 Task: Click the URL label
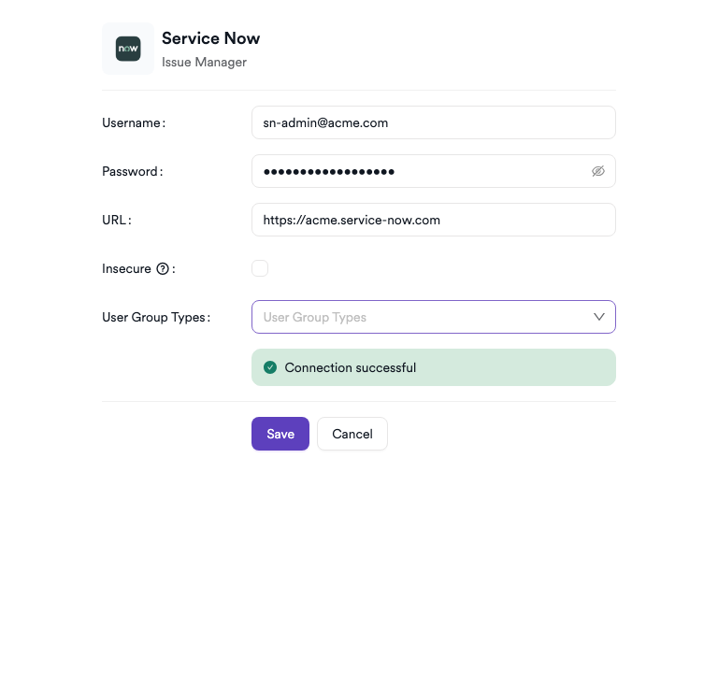[x=114, y=220]
